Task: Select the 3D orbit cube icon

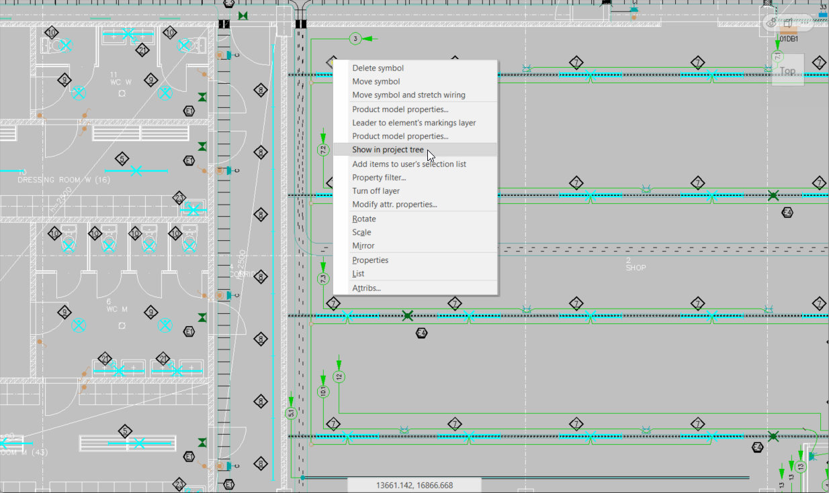Action: coord(788,23)
